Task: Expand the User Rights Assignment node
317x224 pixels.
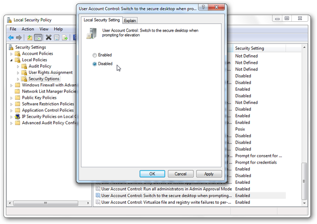Action: 18,73
